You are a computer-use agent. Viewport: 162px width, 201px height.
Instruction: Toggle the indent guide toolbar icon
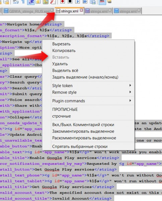pyautogui.click(x=30, y=2)
